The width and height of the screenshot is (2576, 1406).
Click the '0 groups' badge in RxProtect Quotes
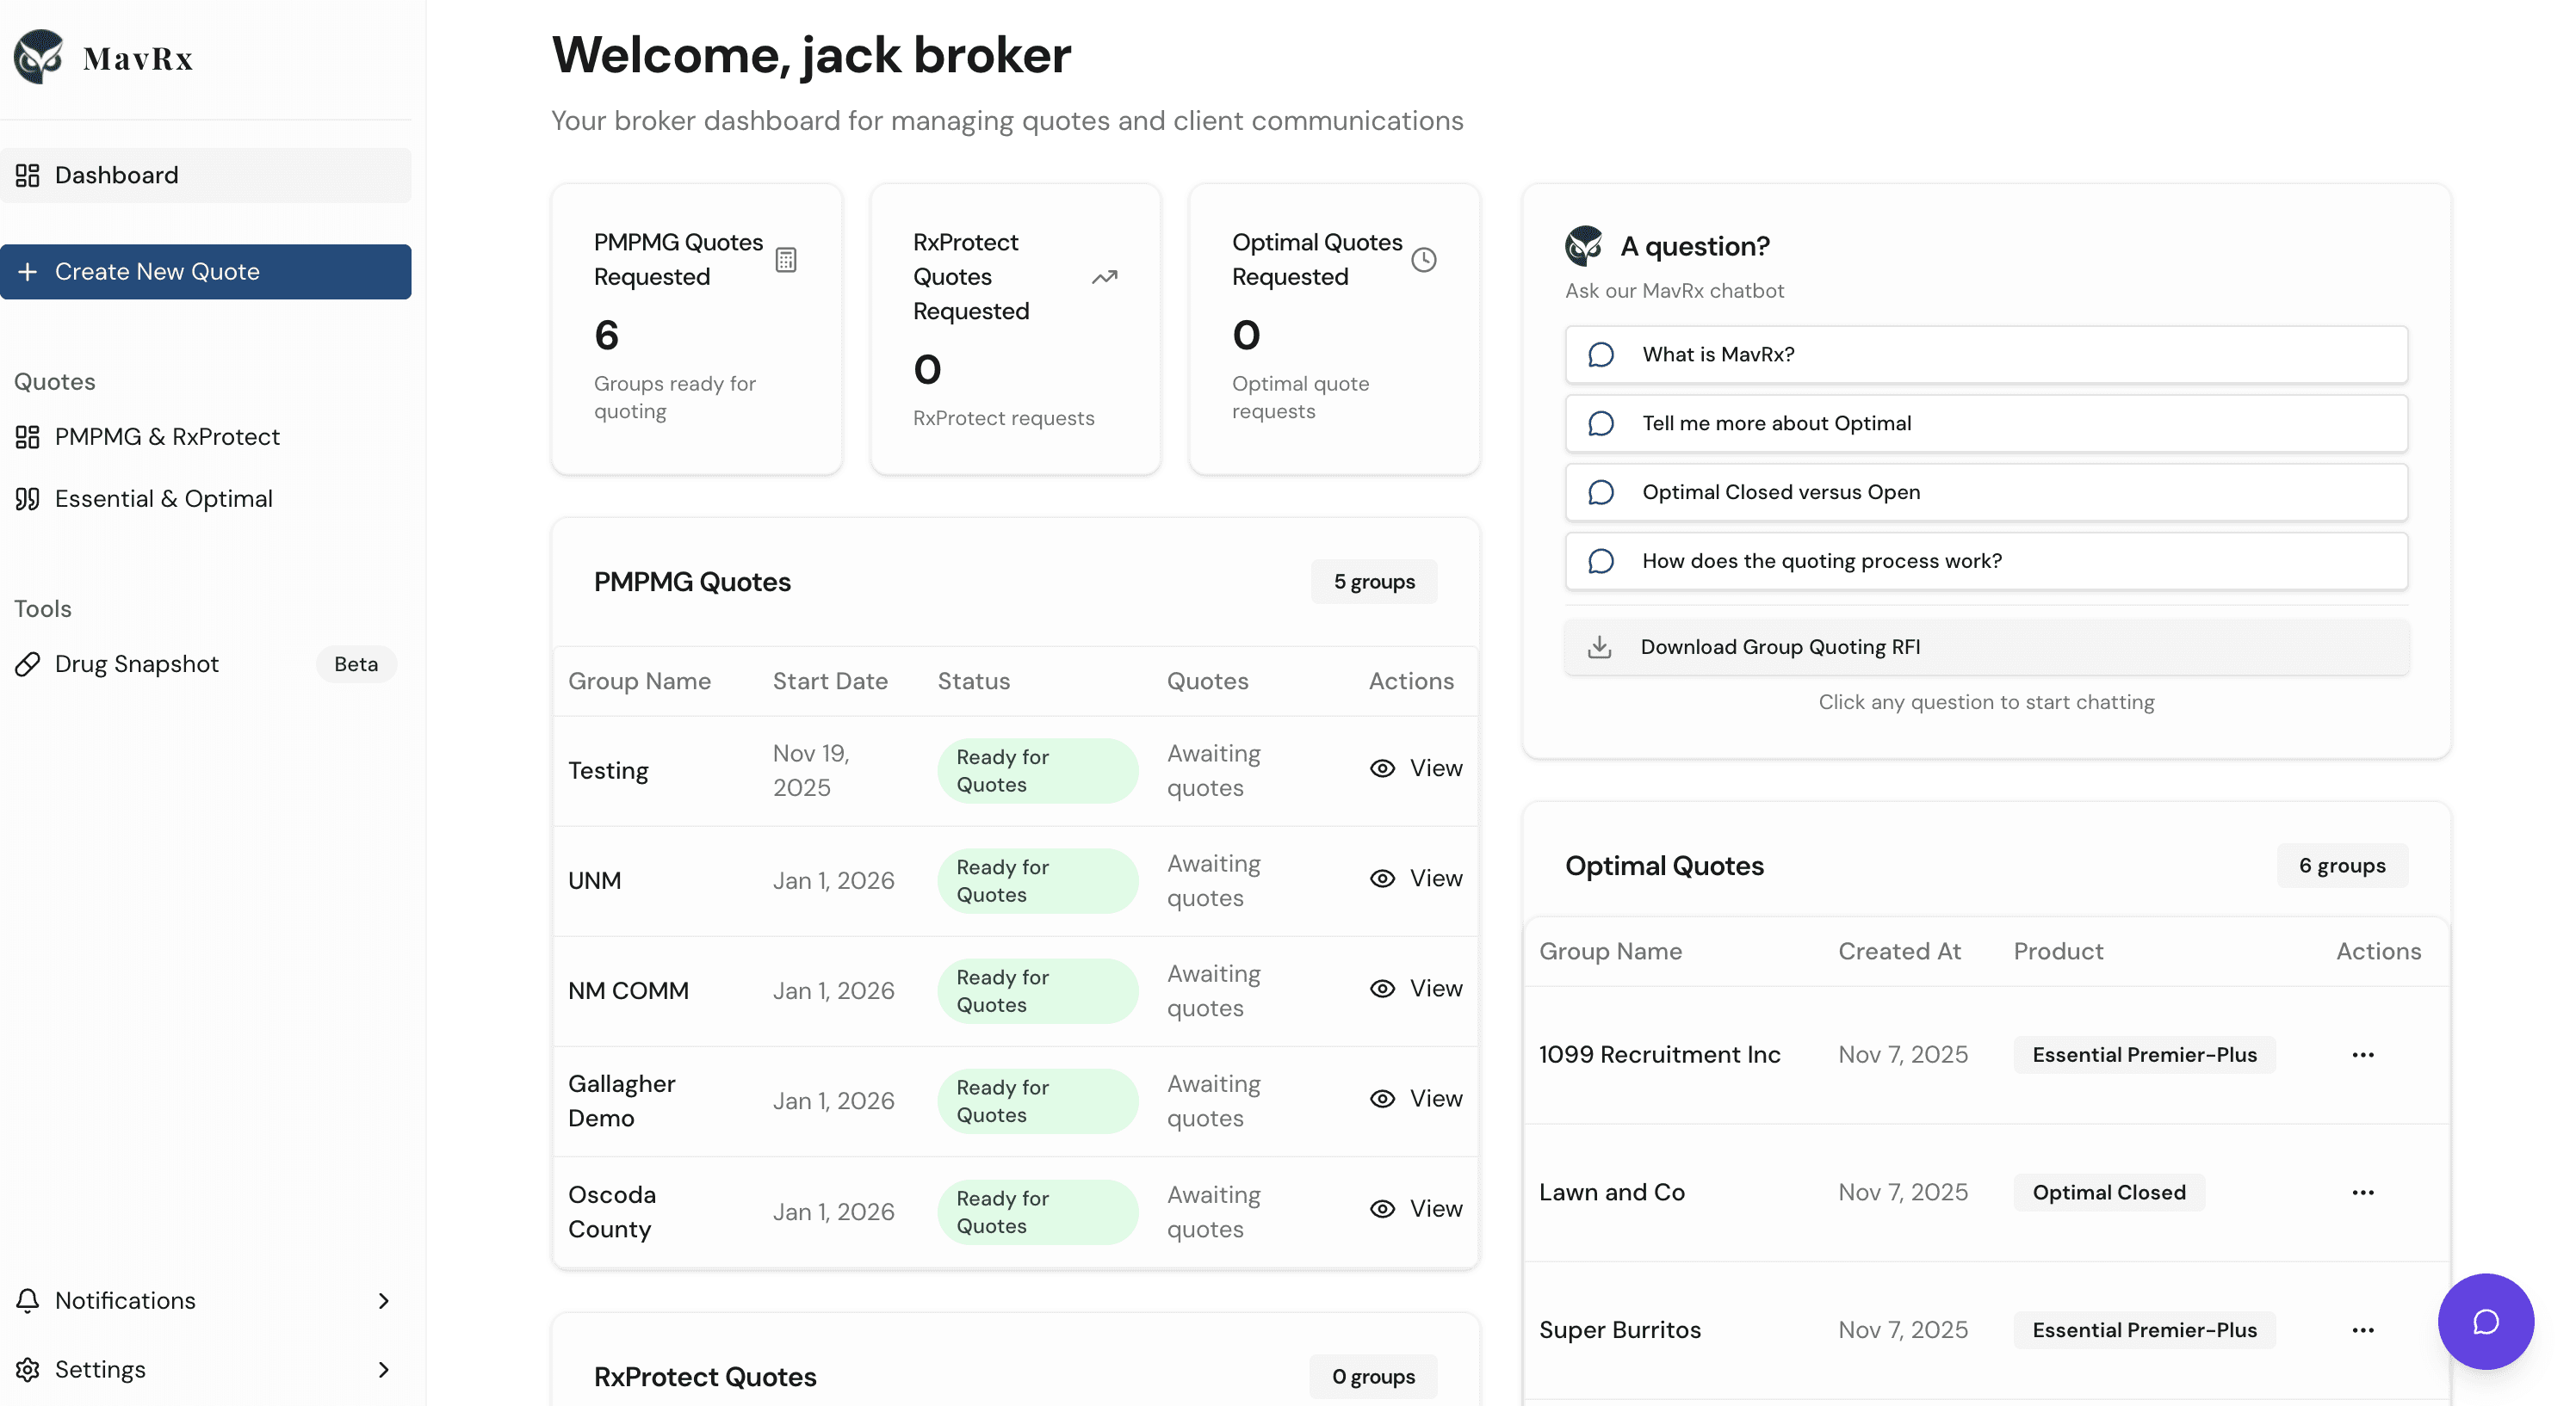click(x=1373, y=1377)
